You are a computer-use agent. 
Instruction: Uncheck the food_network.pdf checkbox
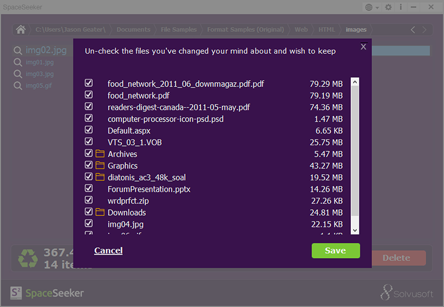pos(89,95)
